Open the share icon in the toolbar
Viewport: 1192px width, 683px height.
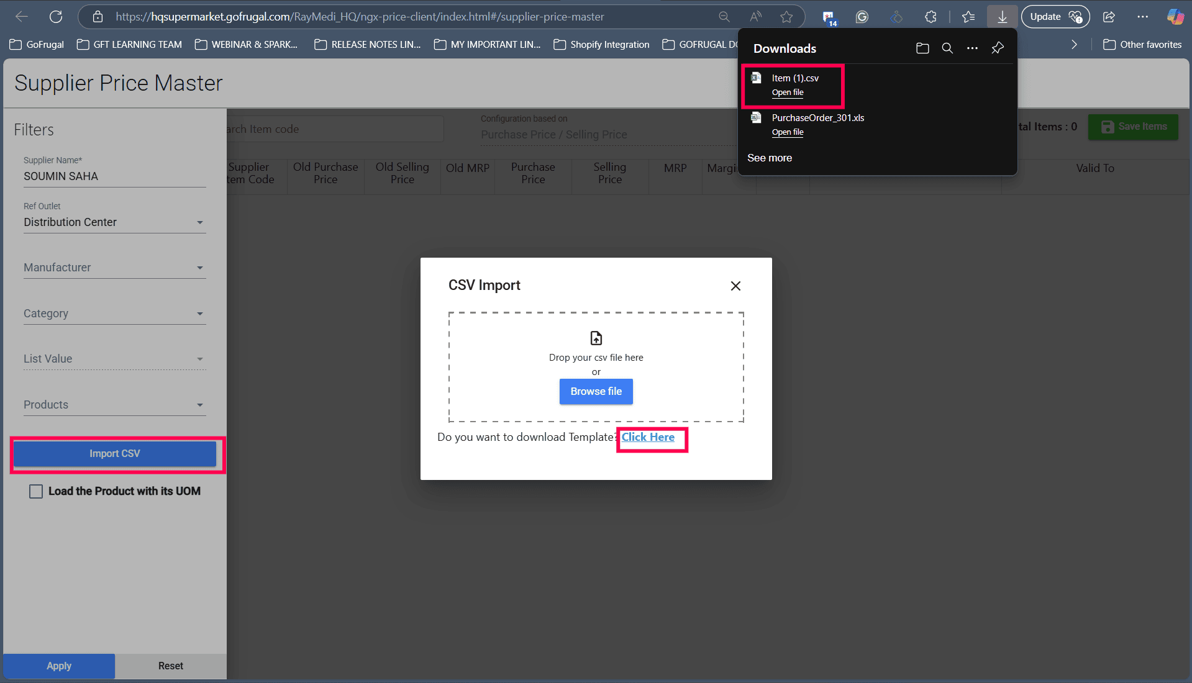(x=1109, y=17)
